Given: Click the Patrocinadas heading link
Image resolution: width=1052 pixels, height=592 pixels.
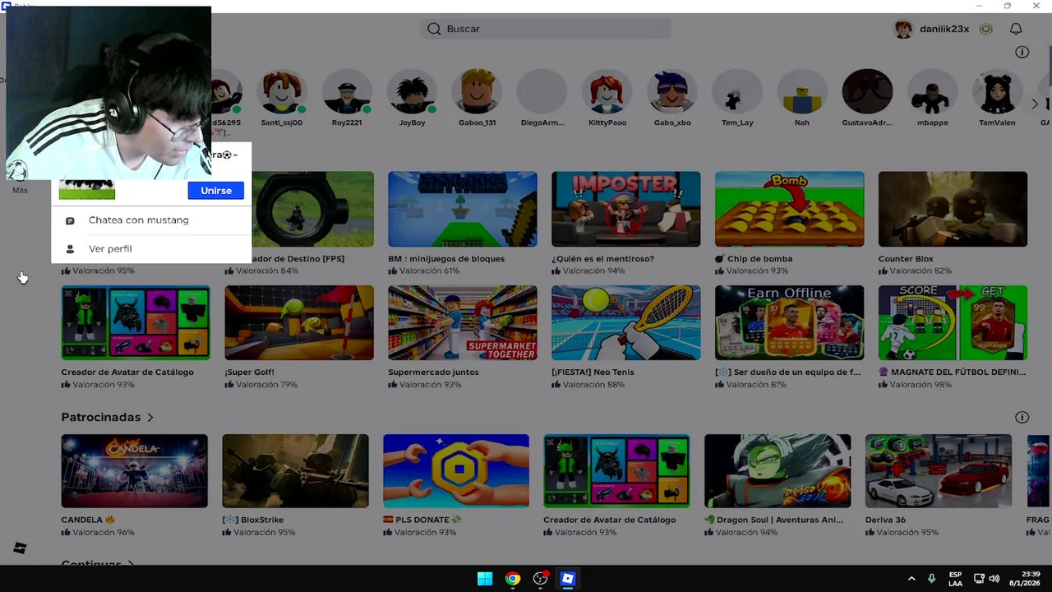Looking at the screenshot, I should pos(101,418).
